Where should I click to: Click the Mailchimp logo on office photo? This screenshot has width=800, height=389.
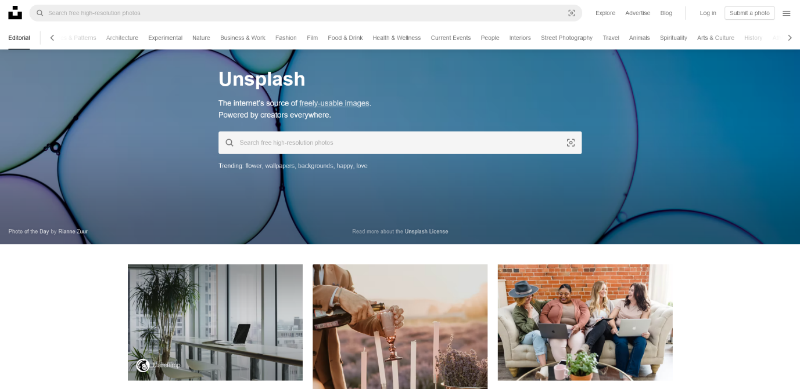pos(143,365)
